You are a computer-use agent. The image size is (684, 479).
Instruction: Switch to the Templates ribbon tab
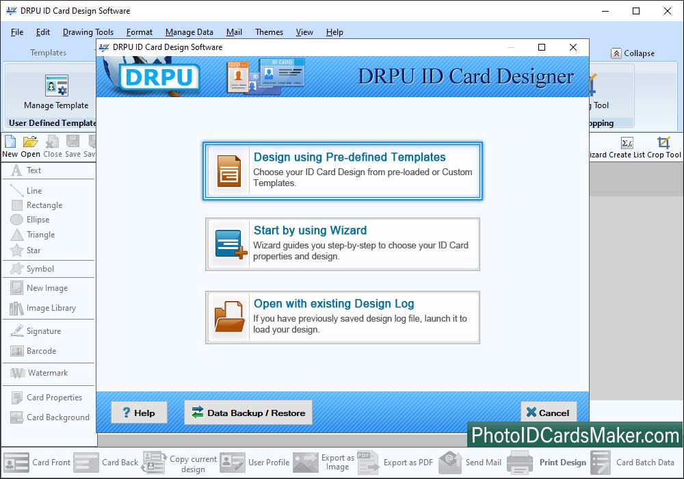48,53
